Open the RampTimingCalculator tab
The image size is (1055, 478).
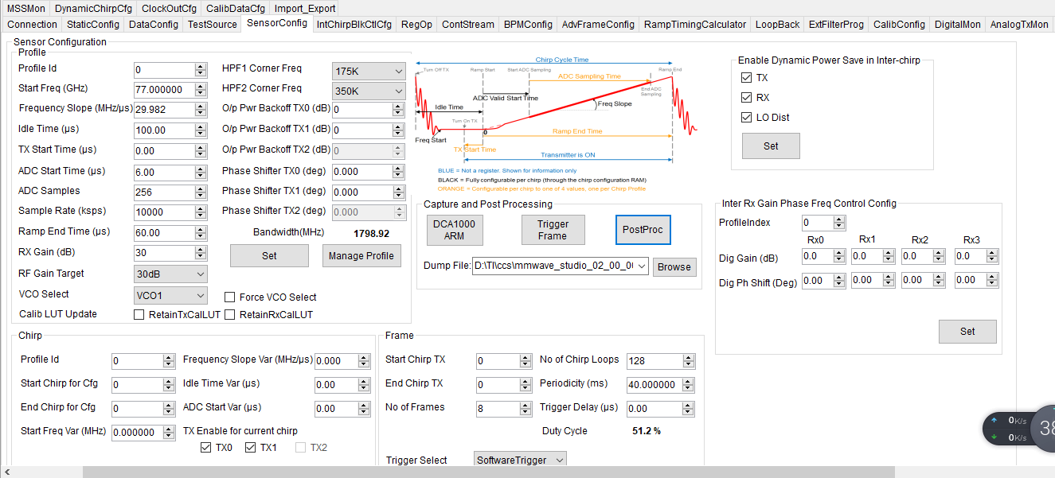pos(695,25)
